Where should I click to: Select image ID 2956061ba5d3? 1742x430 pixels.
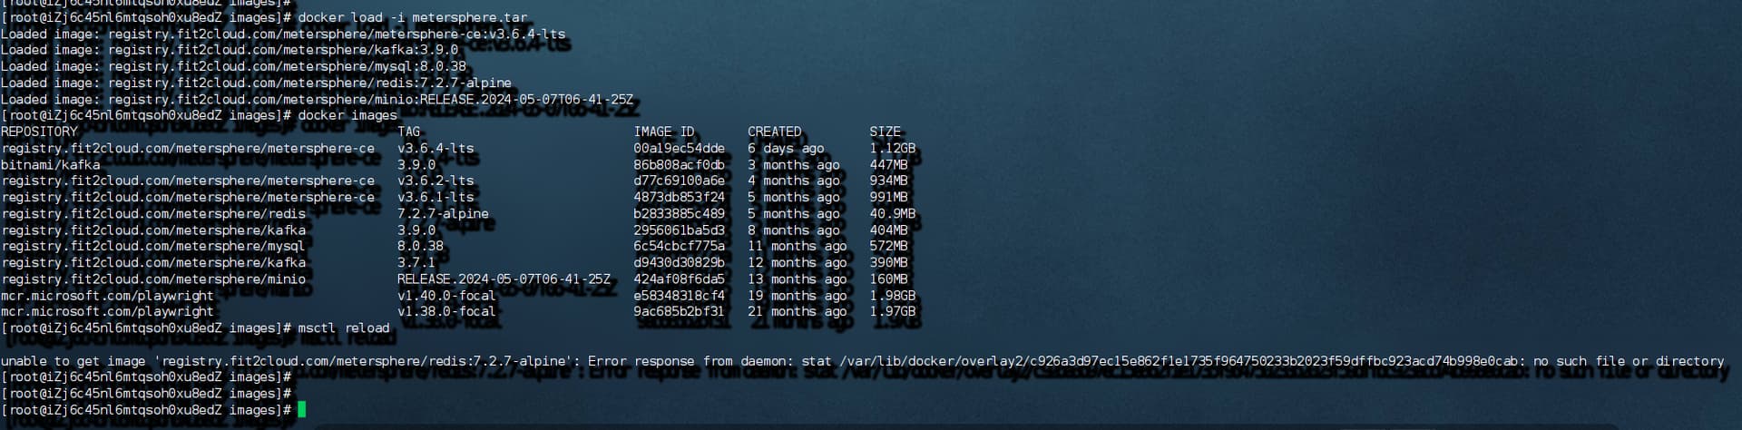click(680, 230)
